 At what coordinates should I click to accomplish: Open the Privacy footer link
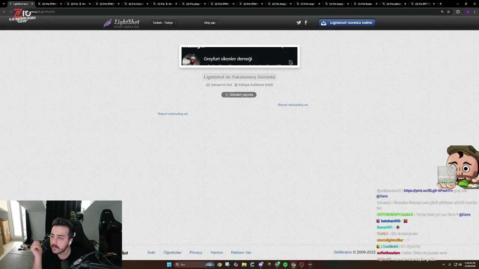click(196, 253)
